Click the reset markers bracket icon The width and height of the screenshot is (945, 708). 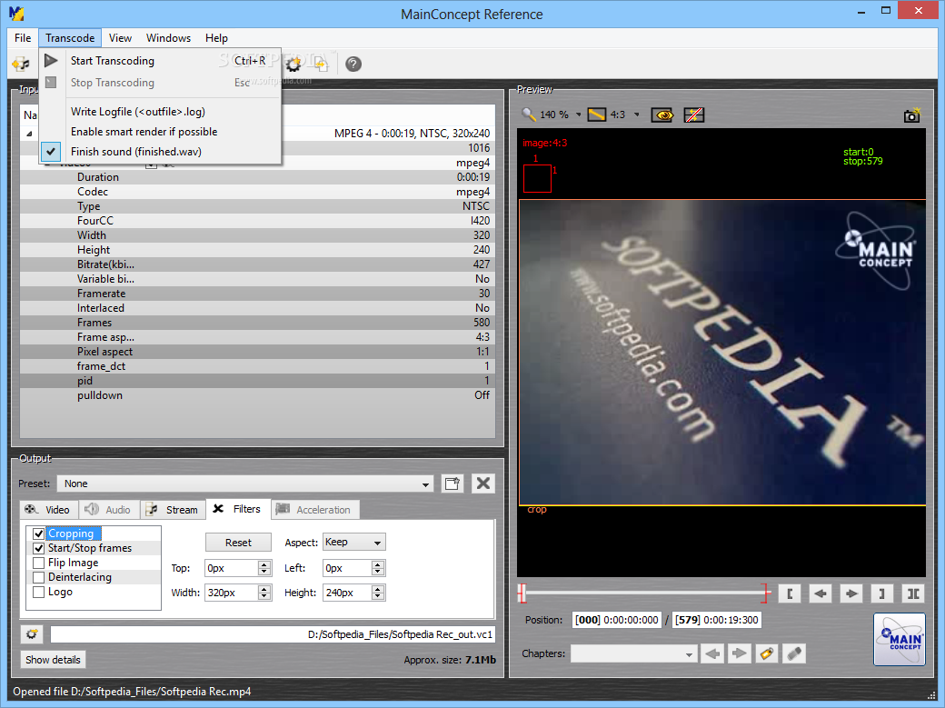point(914,593)
